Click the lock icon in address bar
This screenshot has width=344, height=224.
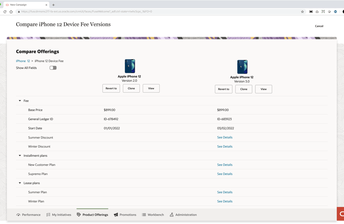click(19, 12)
